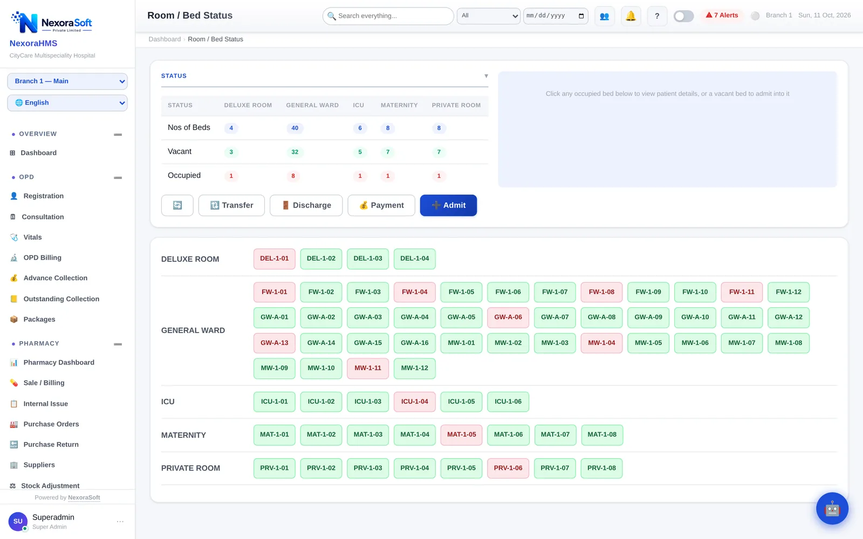
Task: Open the Superadmin more options ellipsis
Action: 120,521
